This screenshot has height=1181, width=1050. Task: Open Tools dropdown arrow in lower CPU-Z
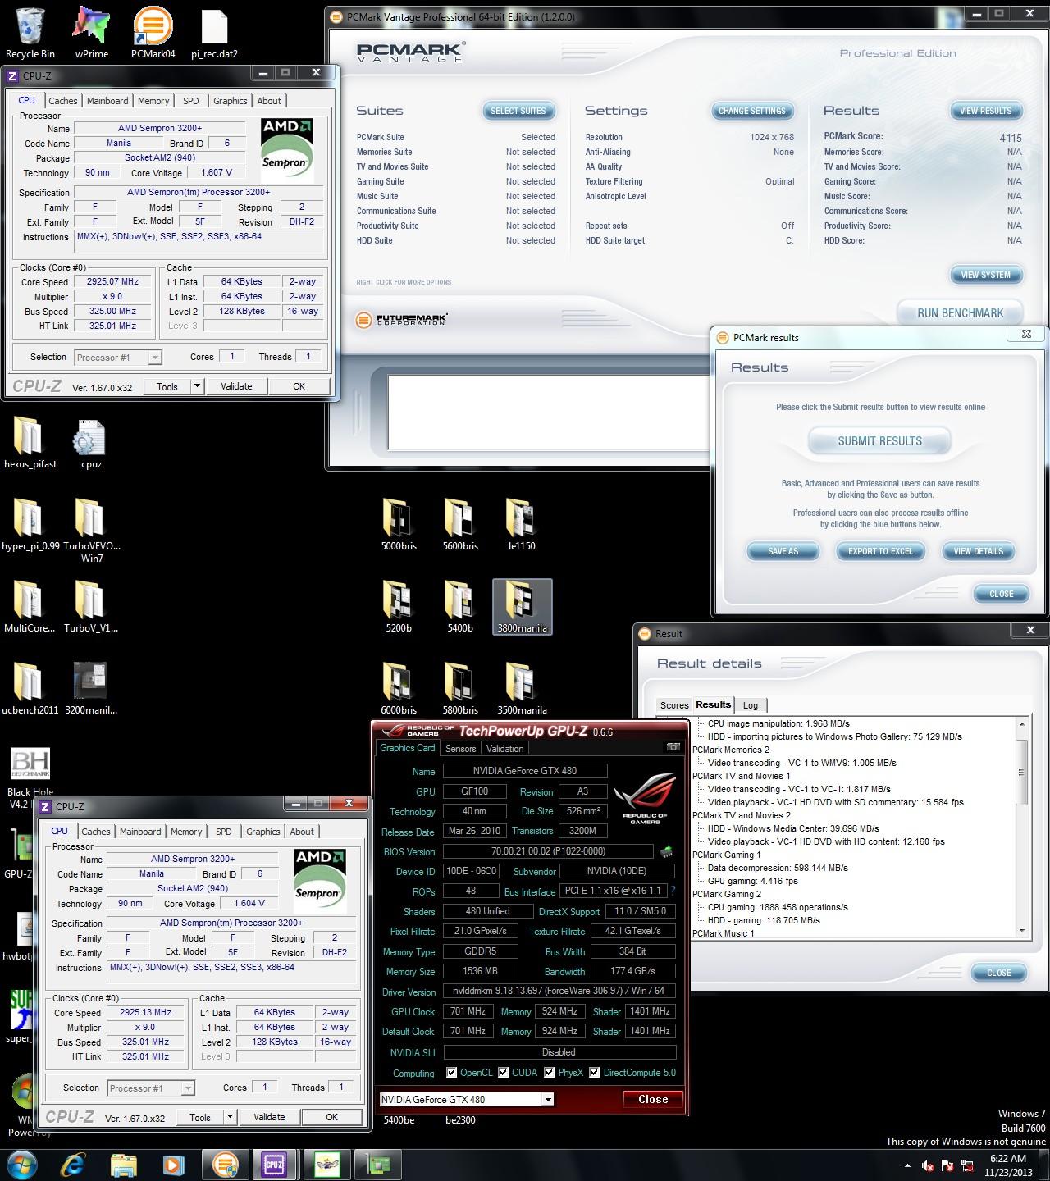point(230,1117)
